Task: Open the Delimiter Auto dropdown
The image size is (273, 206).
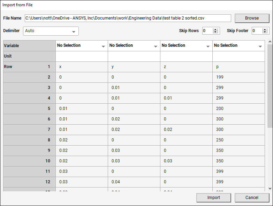Action: (51, 31)
